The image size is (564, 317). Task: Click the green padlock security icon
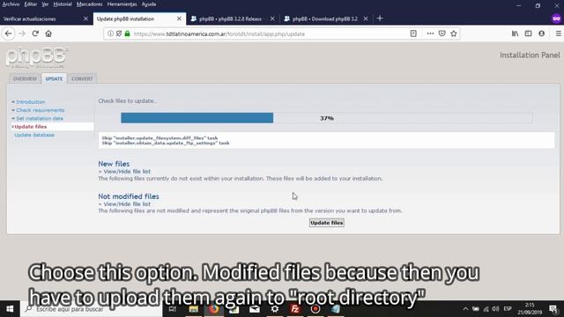[x=127, y=33]
